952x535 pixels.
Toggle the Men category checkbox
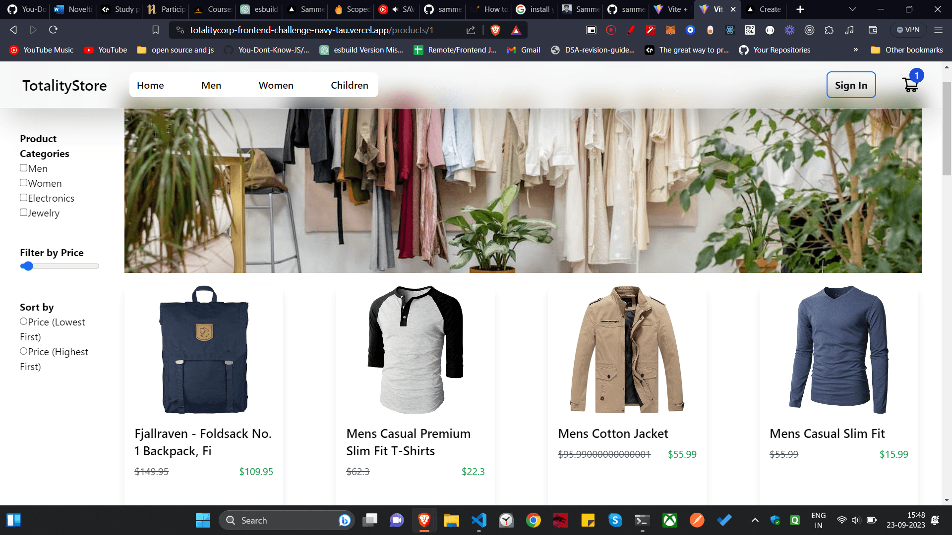23,167
